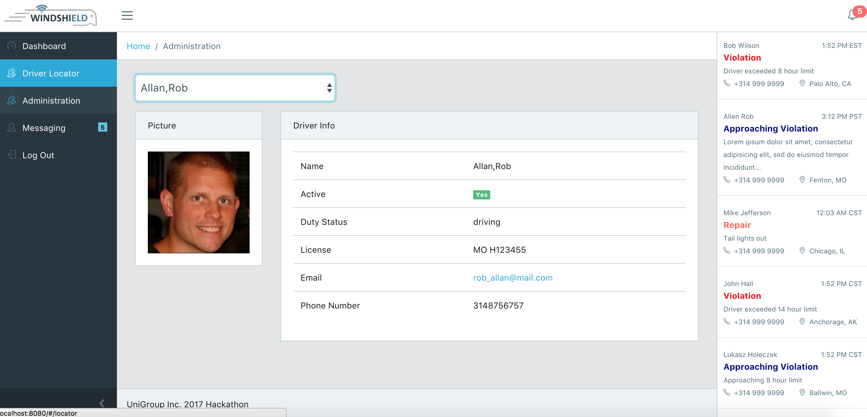This screenshot has width=867, height=417.
Task: Click the dropdown stepper arrows
Action: pos(329,88)
